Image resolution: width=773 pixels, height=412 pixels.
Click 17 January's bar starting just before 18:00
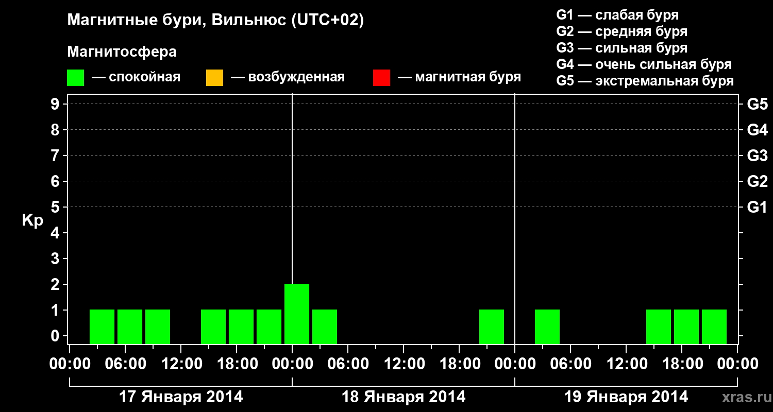pos(241,327)
